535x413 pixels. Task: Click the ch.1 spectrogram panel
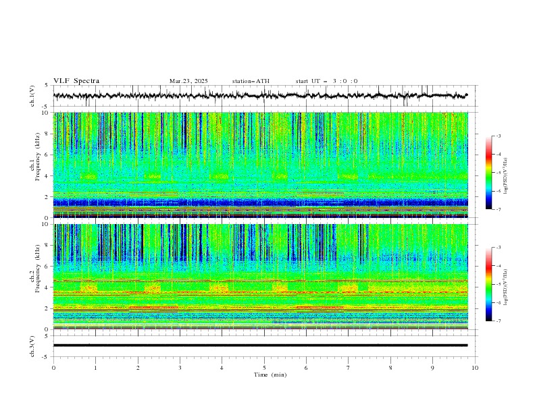tap(261, 165)
